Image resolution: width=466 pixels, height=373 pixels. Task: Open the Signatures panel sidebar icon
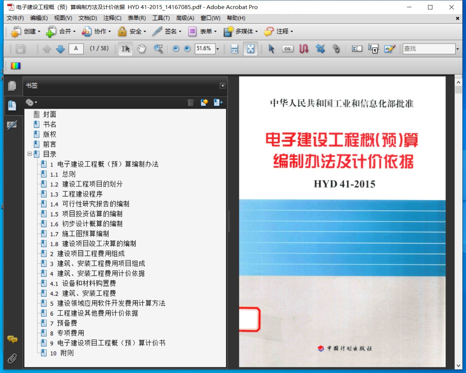point(12,125)
